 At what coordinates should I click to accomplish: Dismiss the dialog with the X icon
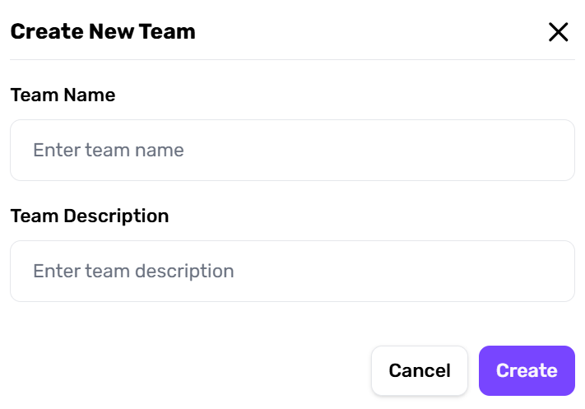click(x=558, y=32)
